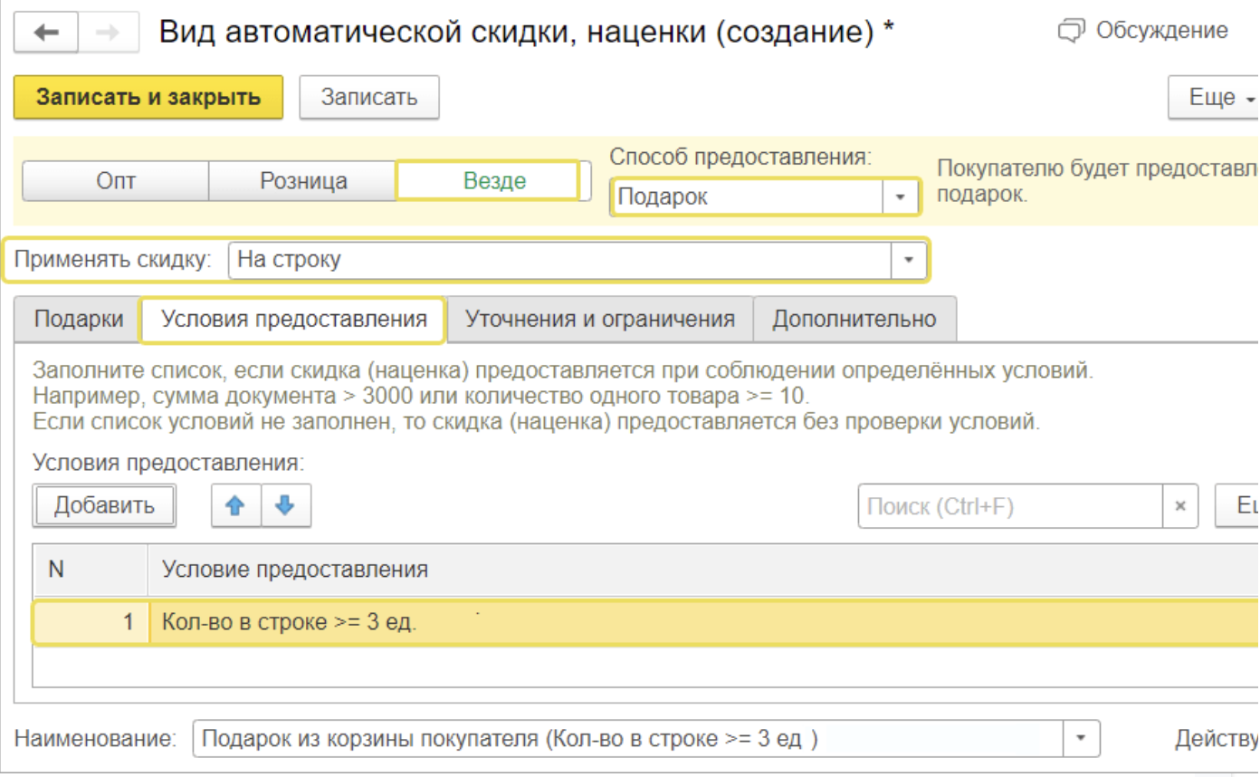Select the Везде toggle option
The height and width of the screenshot is (777, 1260).
(x=494, y=181)
